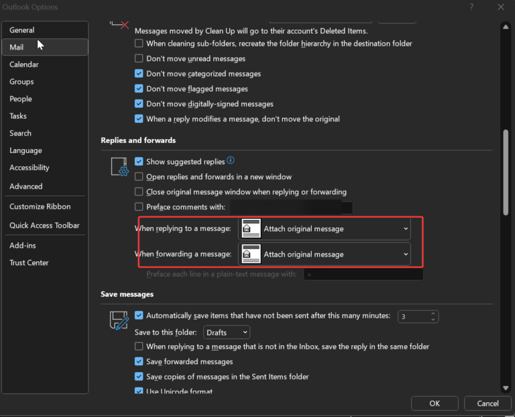
Task: Open the Add-ins category
Action: (x=45, y=245)
